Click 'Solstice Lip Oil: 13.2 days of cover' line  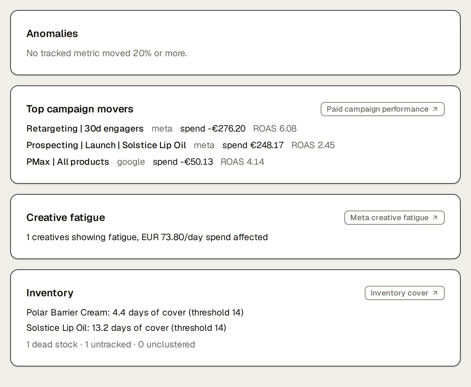[126, 328]
